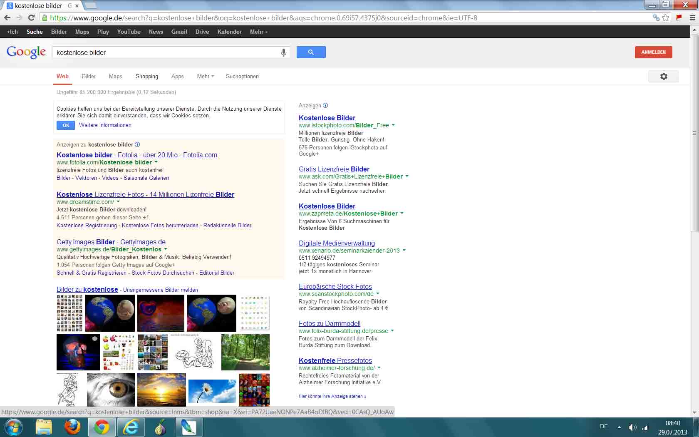
Task: Open the green forest path thumbnail
Action: coord(245,352)
